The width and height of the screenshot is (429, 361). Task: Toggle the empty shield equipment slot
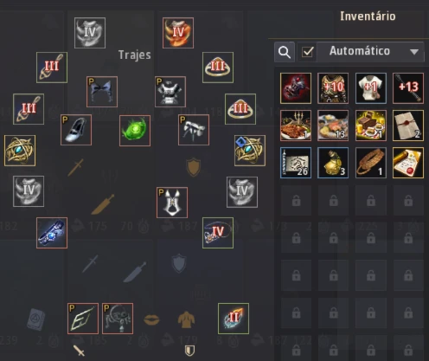point(194,167)
